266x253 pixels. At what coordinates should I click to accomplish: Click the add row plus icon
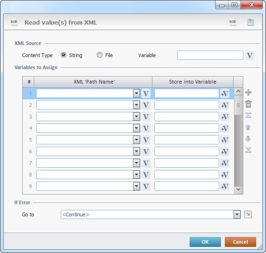[248, 92]
